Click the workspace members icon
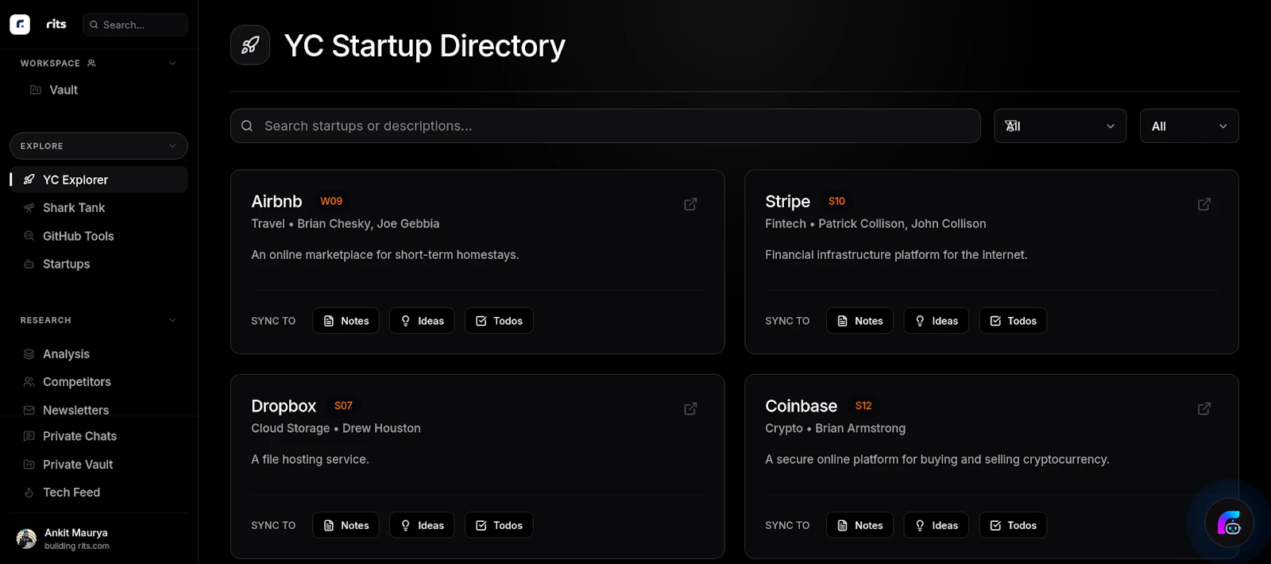1271x564 pixels. pyautogui.click(x=91, y=63)
